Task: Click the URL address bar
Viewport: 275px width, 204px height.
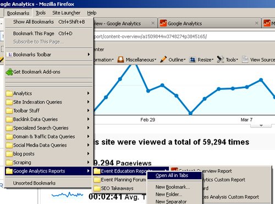Action: [184, 36]
